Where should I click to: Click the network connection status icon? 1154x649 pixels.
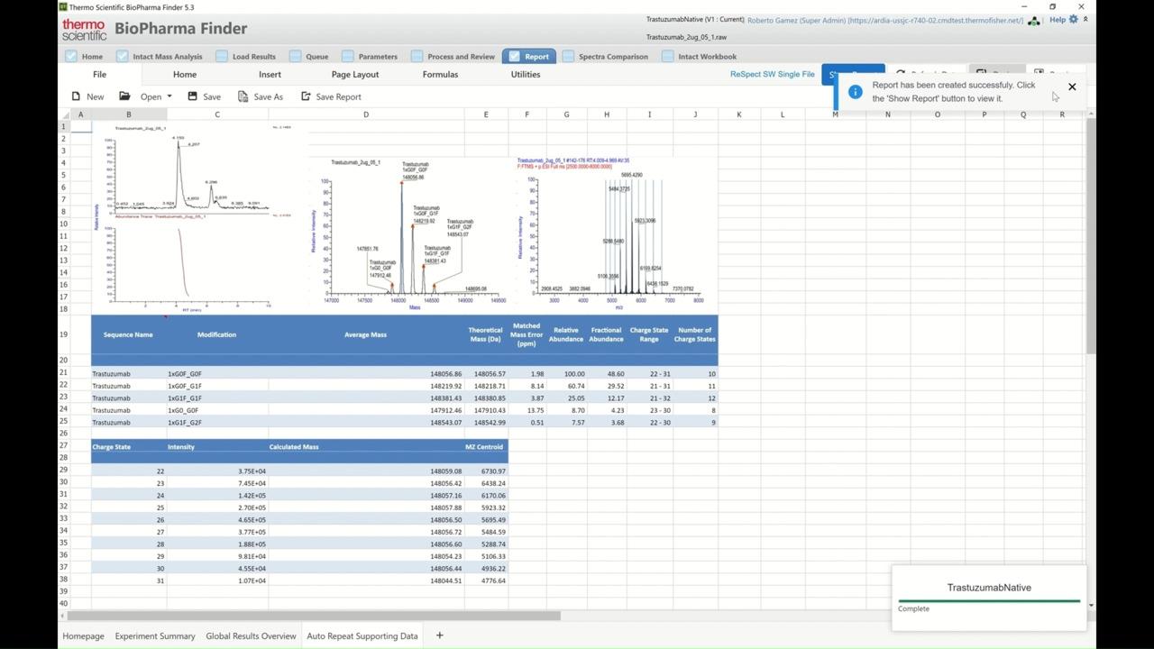(x=1034, y=21)
